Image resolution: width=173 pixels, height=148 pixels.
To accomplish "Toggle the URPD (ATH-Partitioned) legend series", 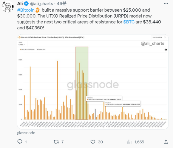I will [27, 50].
